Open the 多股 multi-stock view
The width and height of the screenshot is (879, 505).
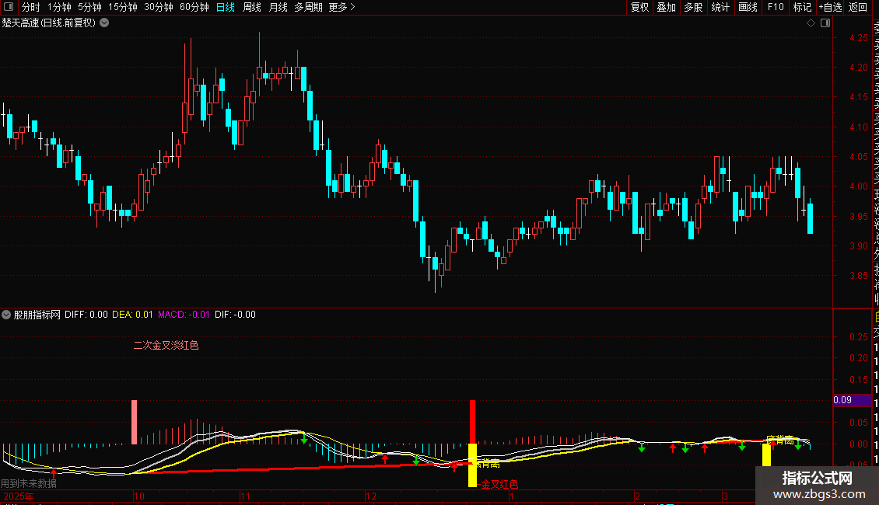click(693, 7)
